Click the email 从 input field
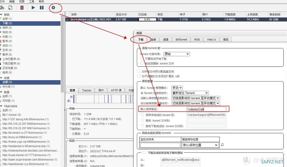The width and height of the screenshot is (287, 167). 180,160
